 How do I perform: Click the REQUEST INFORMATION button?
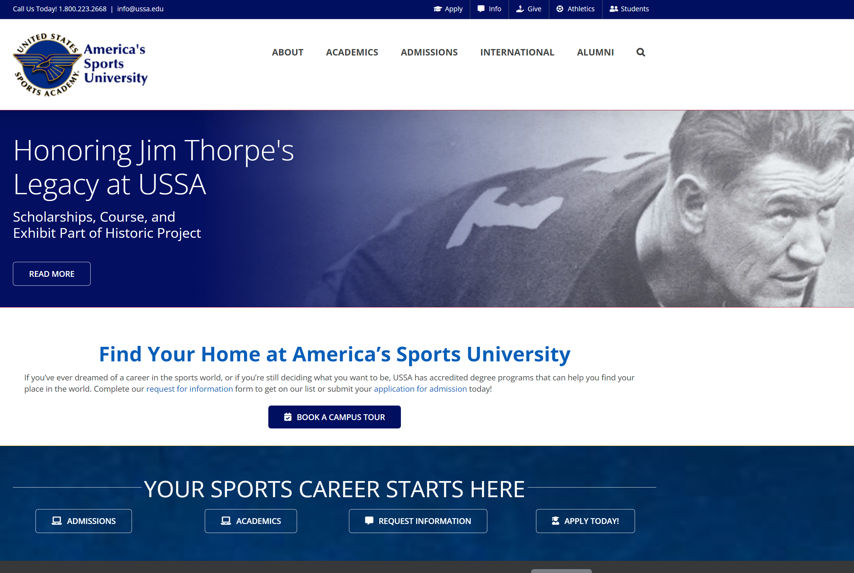(x=418, y=521)
